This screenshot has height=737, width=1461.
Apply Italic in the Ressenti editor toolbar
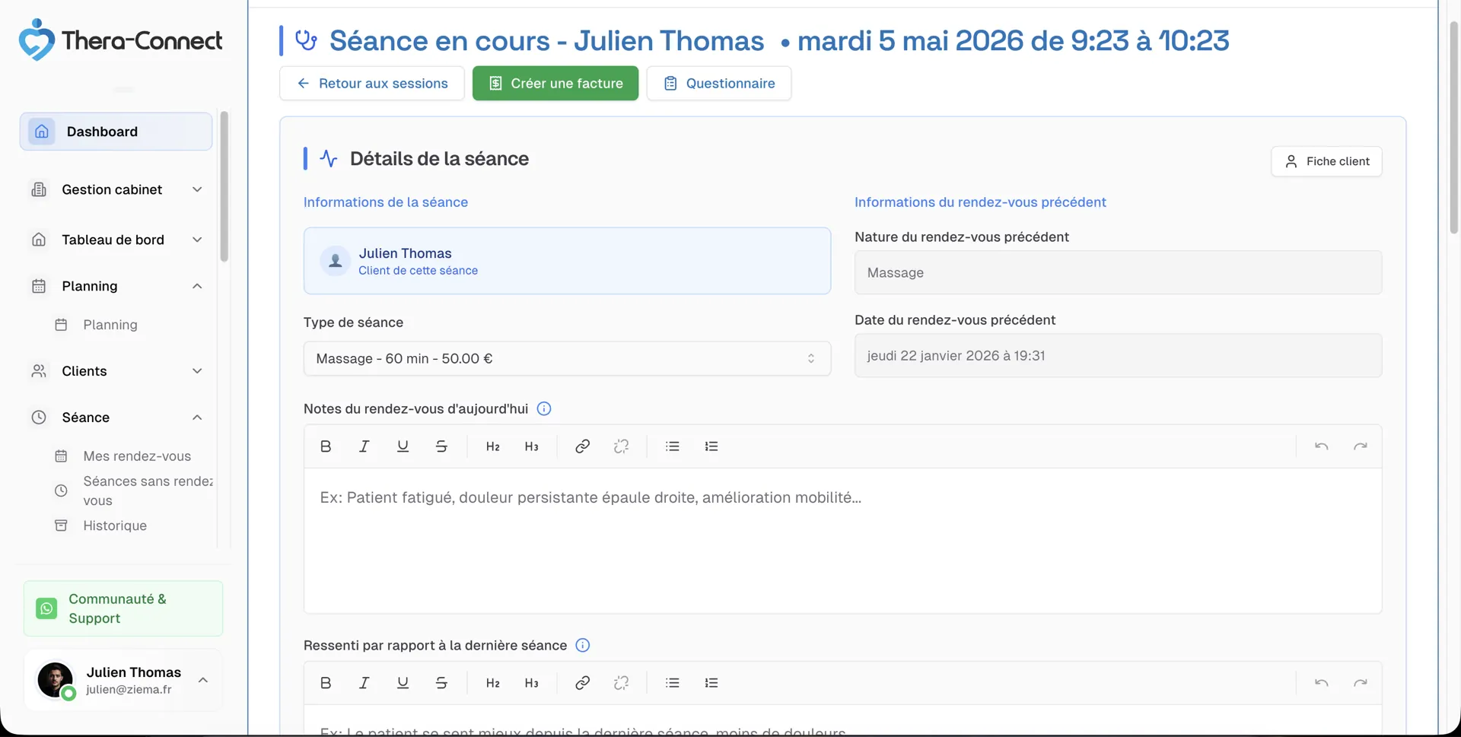(364, 683)
